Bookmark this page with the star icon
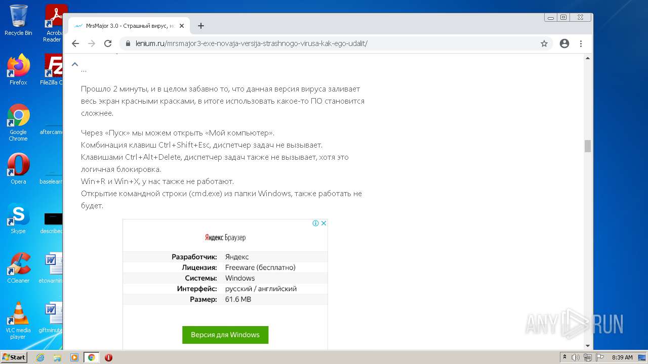The width and height of the screenshot is (648, 364). (544, 43)
